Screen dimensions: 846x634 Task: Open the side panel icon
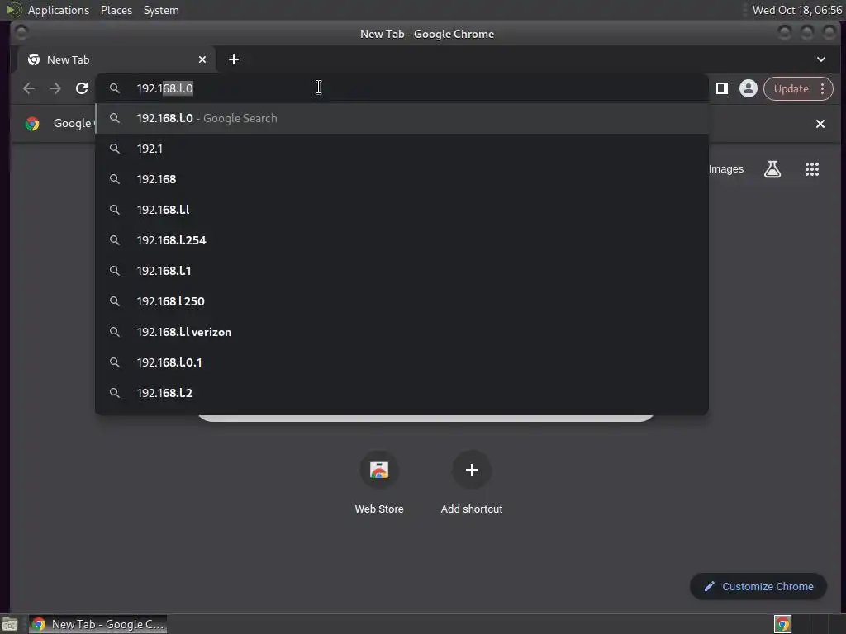tap(722, 88)
